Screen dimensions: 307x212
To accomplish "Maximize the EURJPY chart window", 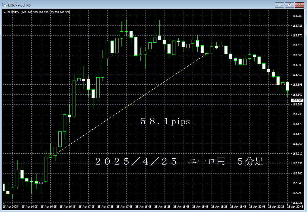I will (x=289, y=5).
